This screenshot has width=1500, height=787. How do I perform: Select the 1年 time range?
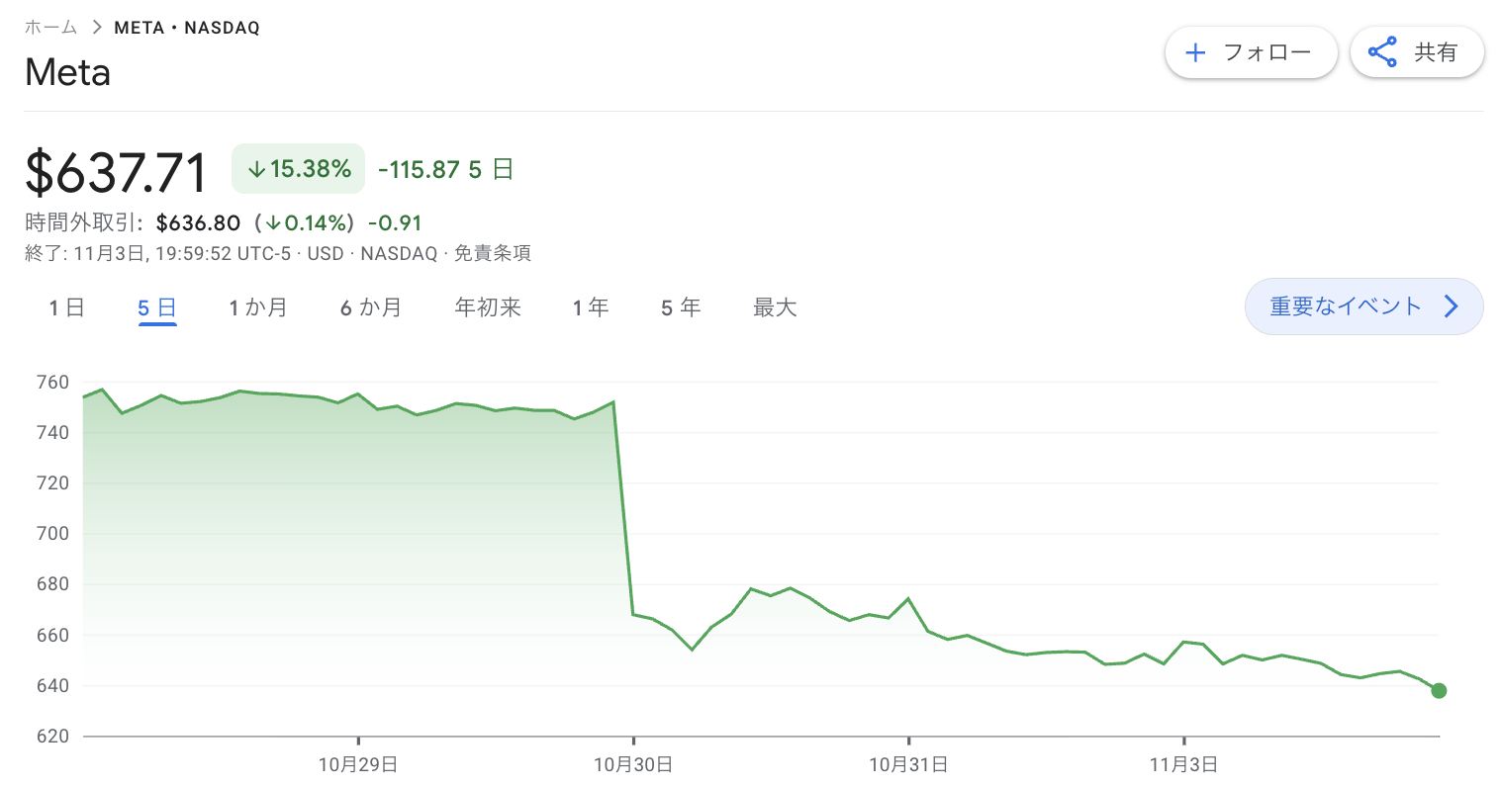tap(591, 308)
